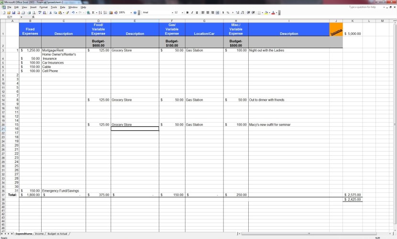Launch the Chart Wizard icon

coord(111,12)
